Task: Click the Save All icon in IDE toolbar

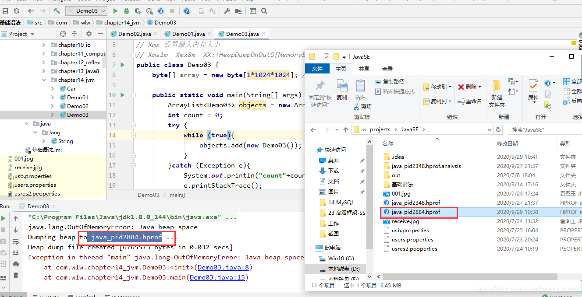Action: click(x=5, y=11)
